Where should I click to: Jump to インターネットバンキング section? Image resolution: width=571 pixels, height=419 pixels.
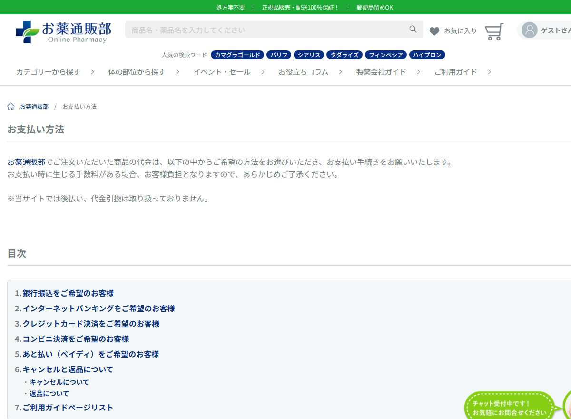(x=98, y=309)
